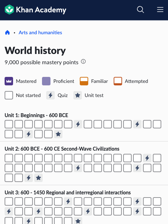Go to home via breadcrumb house icon
168x224 pixels.
tap(7, 32)
